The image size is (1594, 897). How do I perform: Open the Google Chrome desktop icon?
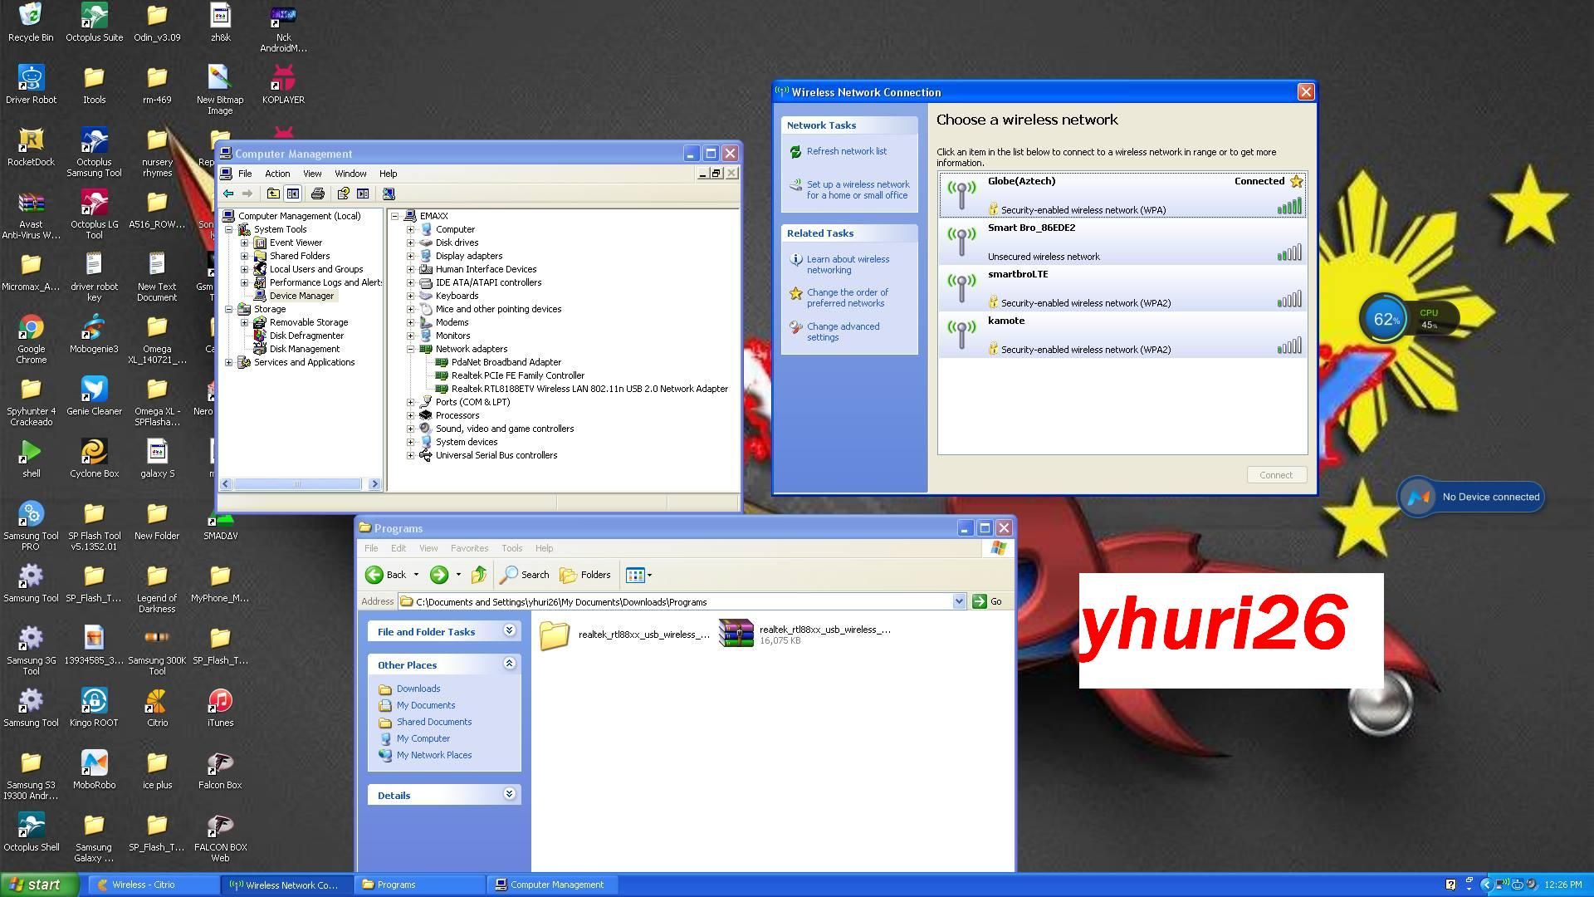(31, 329)
